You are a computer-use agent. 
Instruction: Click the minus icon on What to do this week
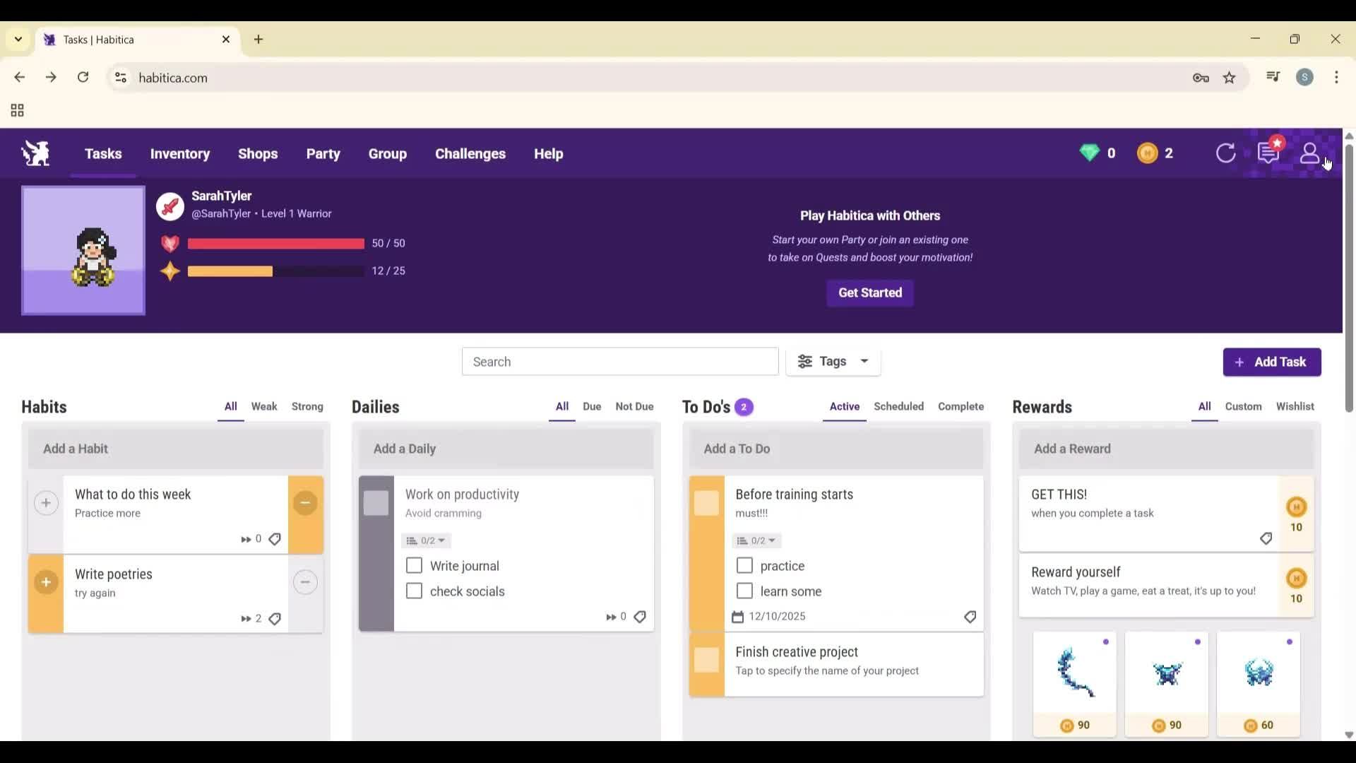coord(305,502)
